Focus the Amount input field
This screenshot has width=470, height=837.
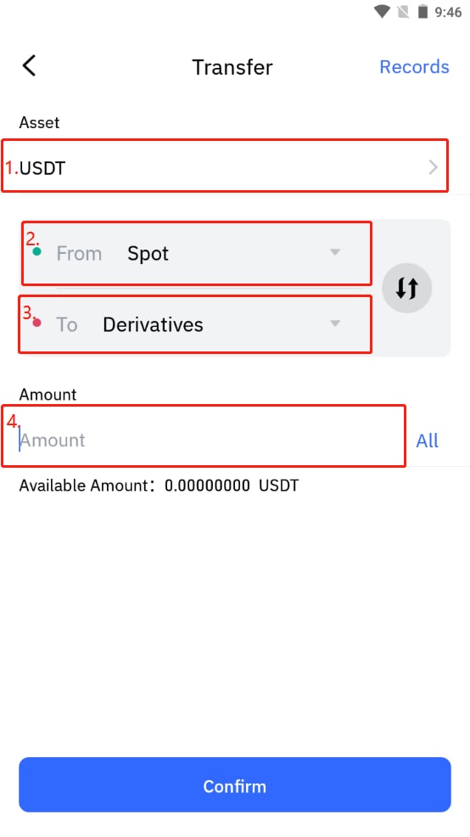tap(204, 436)
